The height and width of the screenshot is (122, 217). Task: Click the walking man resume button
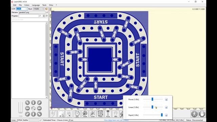(x=194, y=114)
